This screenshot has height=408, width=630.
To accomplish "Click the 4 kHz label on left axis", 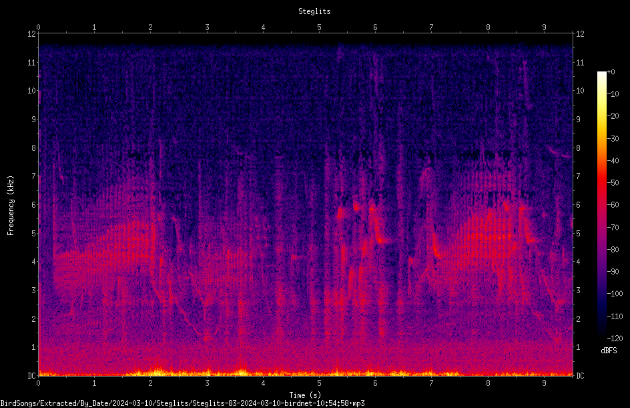I will coord(34,262).
